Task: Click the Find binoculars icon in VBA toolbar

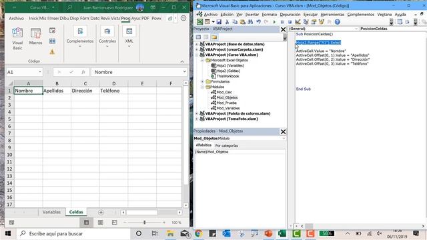Action: point(250,22)
